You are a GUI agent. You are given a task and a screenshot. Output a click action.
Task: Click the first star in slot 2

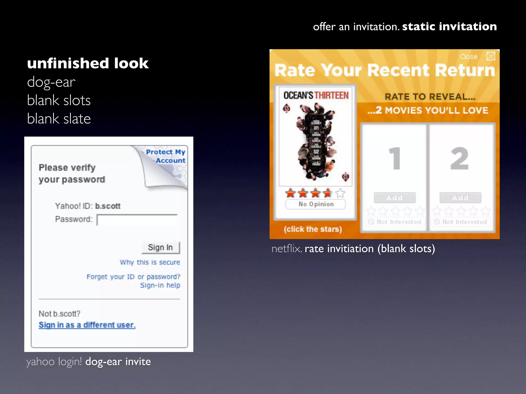pos(437,211)
